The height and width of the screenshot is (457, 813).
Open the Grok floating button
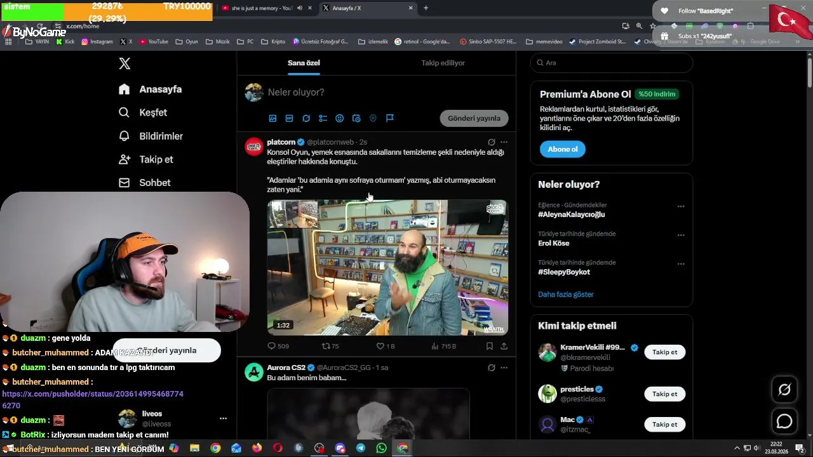point(784,390)
